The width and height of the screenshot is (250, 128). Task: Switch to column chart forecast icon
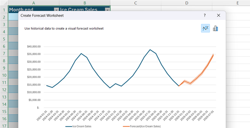[x=215, y=29]
